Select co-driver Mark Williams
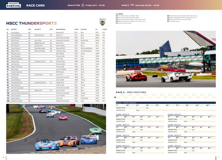 click(39, 35)
